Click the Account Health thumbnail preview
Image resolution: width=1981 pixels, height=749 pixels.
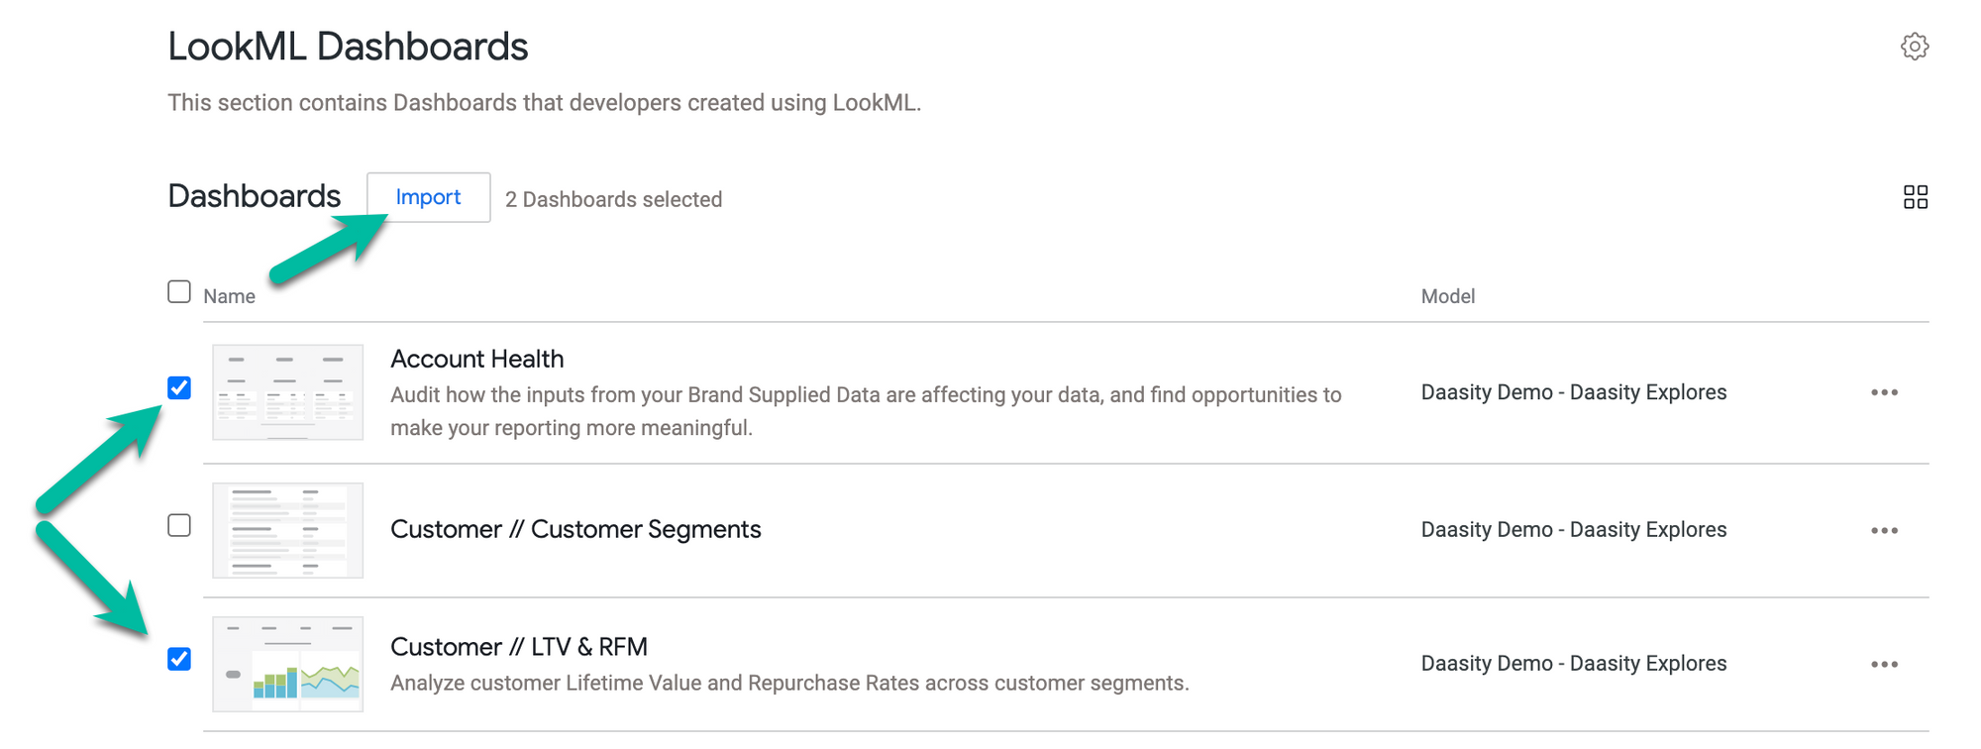click(x=287, y=392)
